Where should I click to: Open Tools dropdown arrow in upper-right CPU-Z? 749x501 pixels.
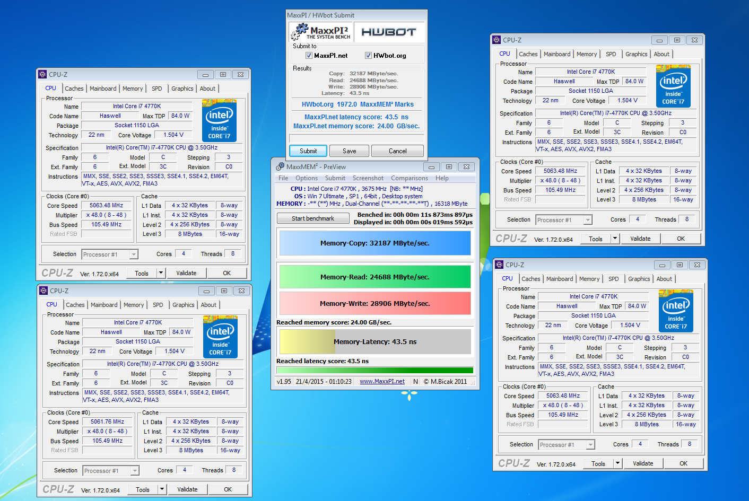click(x=615, y=239)
